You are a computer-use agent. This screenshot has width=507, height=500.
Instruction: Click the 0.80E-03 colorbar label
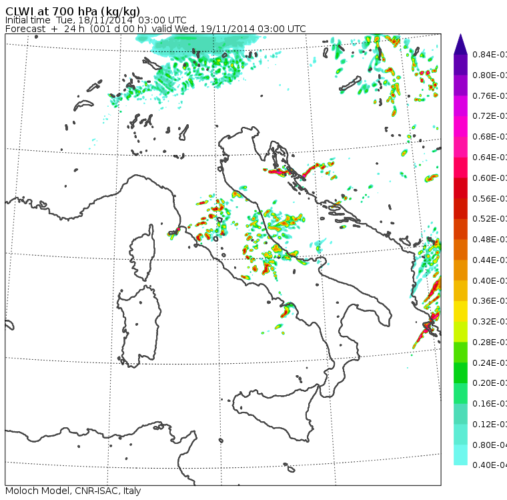[x=490, y=75]
